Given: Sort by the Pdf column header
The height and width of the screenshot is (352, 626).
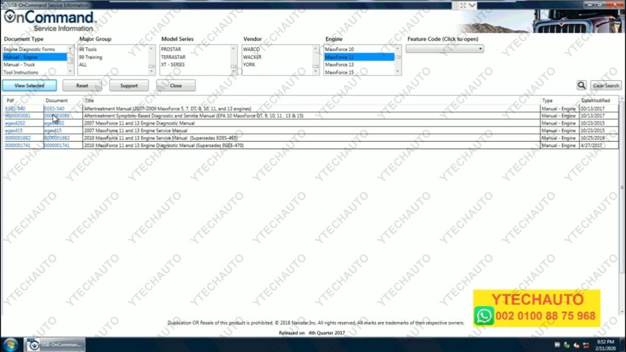Looking at the screenshot, I should pos(10,101).
